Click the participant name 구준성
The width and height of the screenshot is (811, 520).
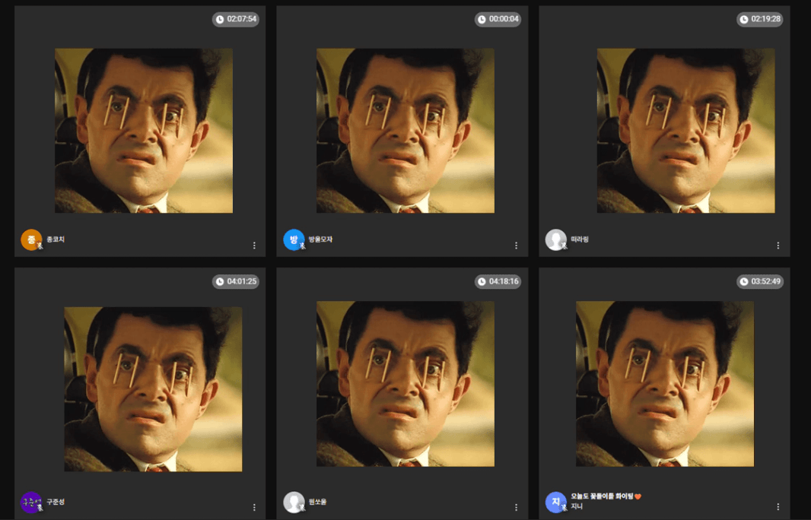pos(56,502)
